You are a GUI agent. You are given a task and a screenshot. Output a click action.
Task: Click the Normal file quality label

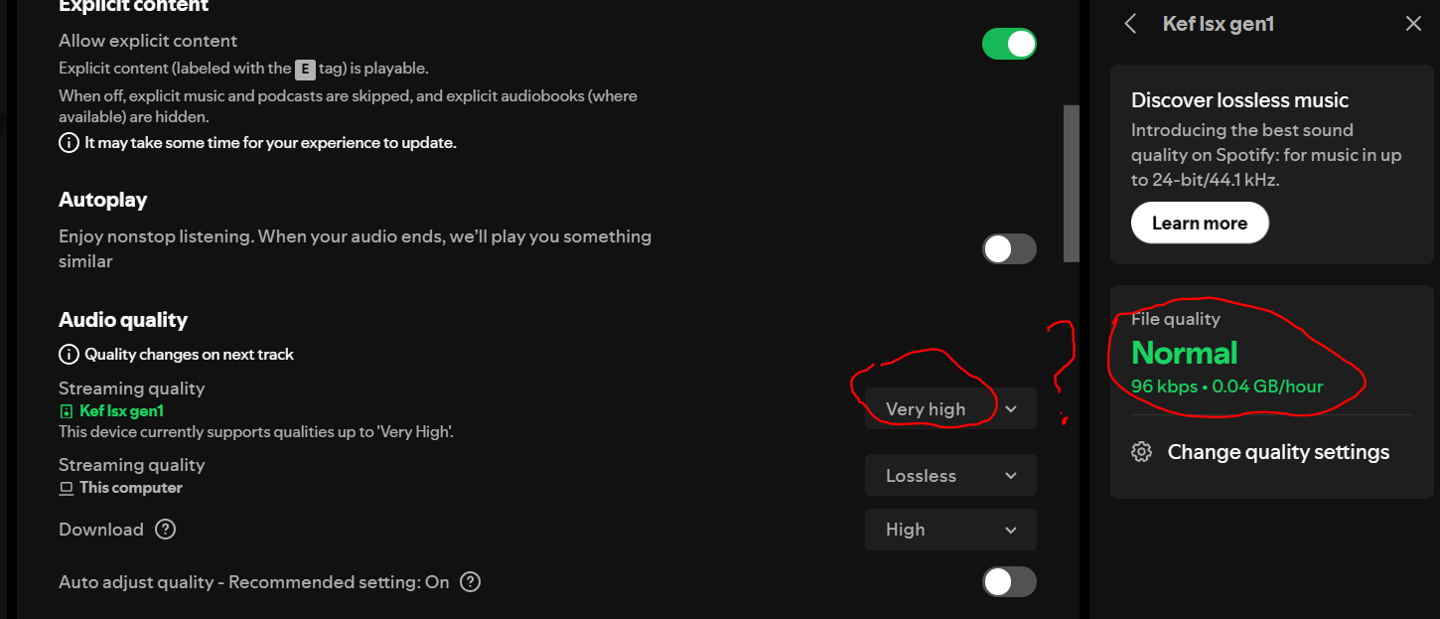click(x=1184, y=353)
